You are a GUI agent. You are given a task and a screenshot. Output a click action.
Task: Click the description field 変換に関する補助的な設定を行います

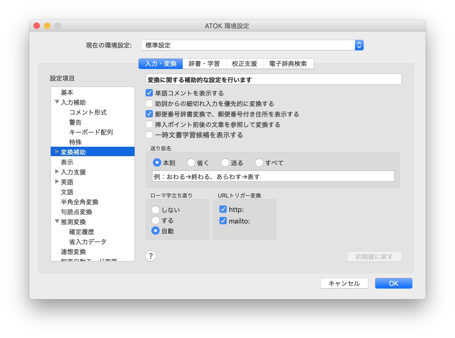[274, 79]
